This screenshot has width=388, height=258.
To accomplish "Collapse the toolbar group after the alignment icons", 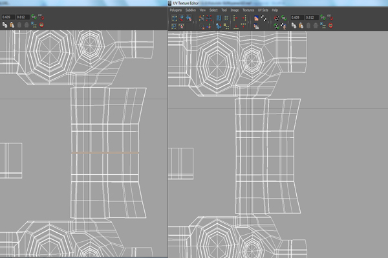I will click(x=249, y=22).
